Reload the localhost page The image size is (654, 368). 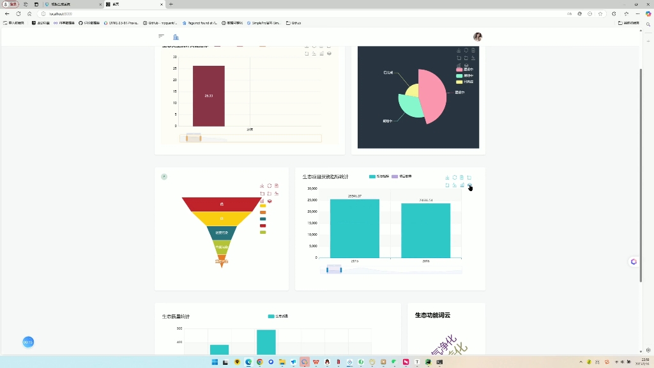(19, 14)
